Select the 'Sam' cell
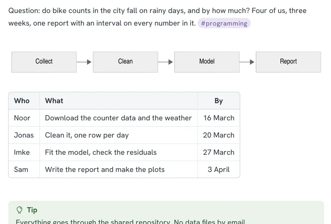The width and height of the screenshot is (331, 224). point(24,170)
